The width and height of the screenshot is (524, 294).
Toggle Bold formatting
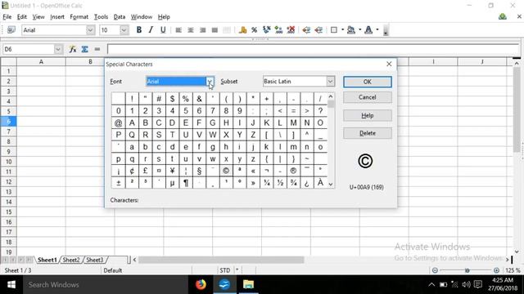[x=139, y=30]
